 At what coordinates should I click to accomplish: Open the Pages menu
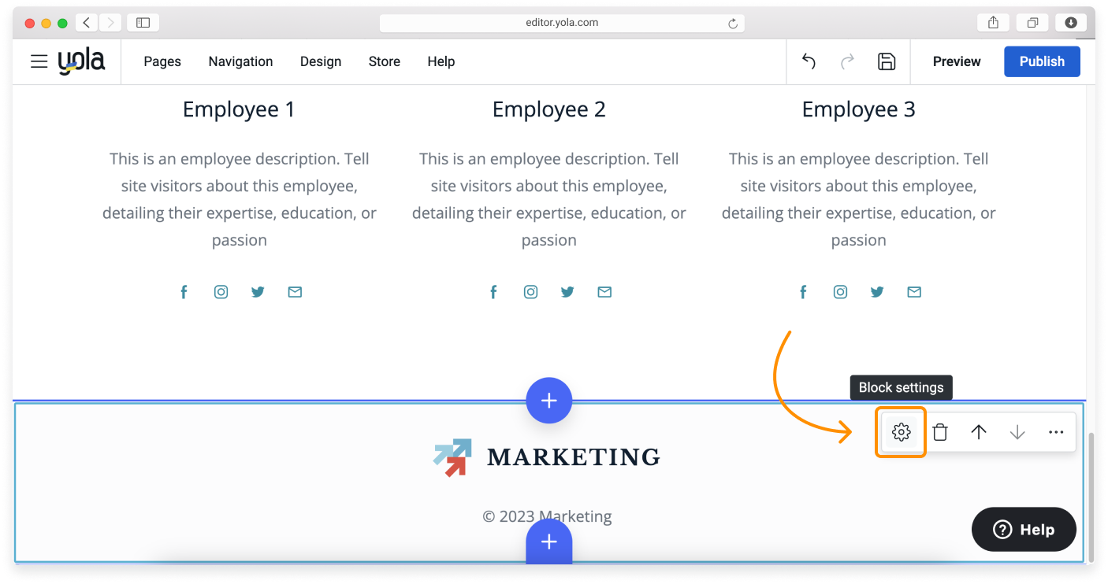click(162, 61)
